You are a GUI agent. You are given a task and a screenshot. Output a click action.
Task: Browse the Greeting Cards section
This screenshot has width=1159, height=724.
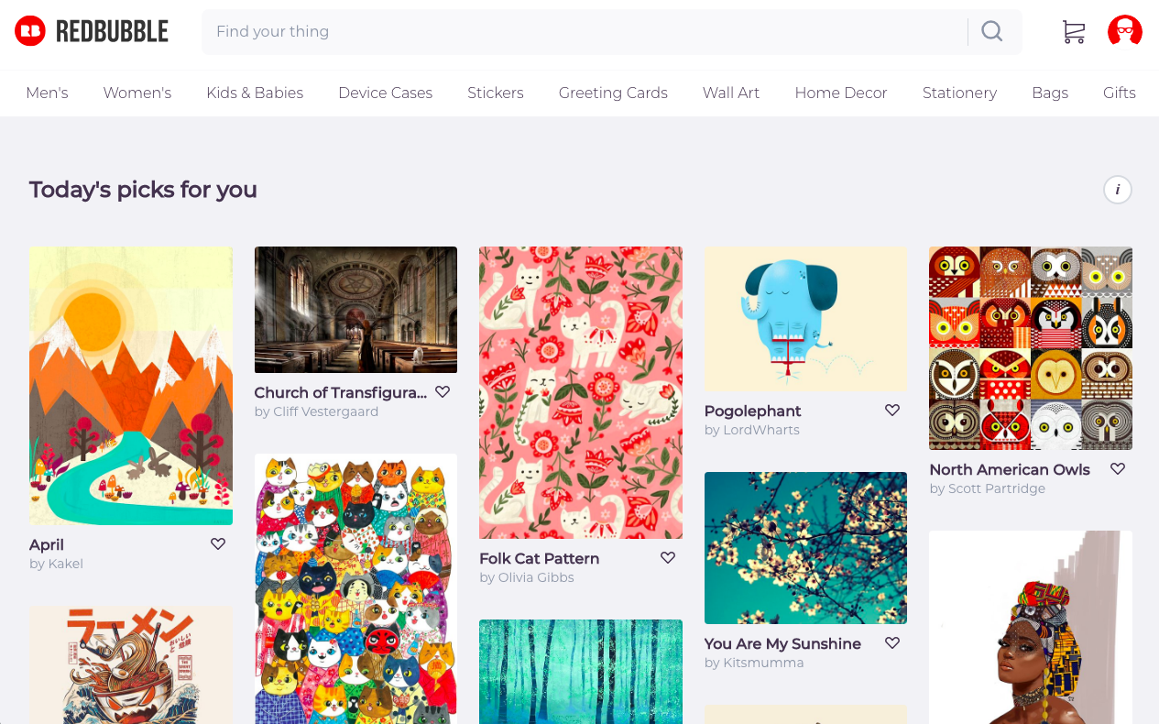click(x=612, y=93)
